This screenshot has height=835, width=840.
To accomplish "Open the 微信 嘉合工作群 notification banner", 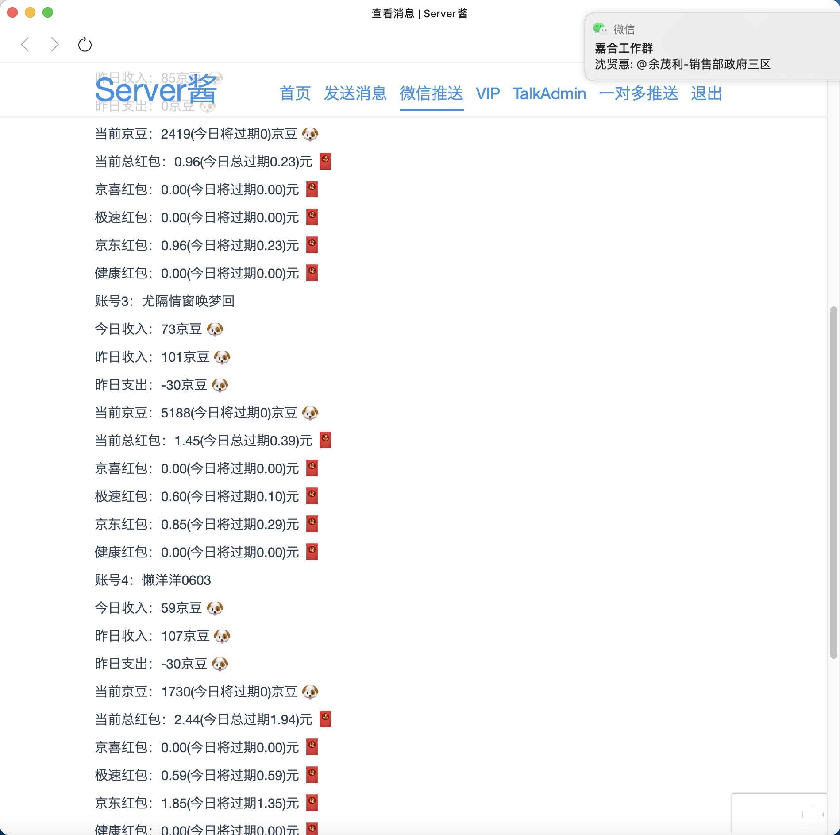I will tap(712, 47).
